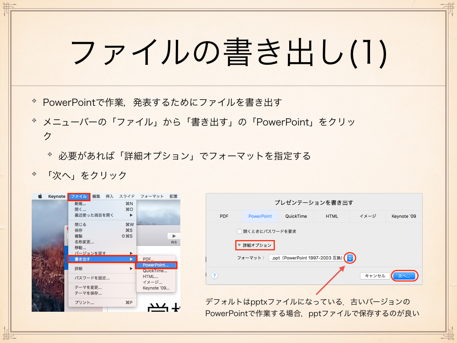The width and height of the screenshot is (457, 343).
Task: Open the 挿入 menu
Action: [x=110, y=197]
